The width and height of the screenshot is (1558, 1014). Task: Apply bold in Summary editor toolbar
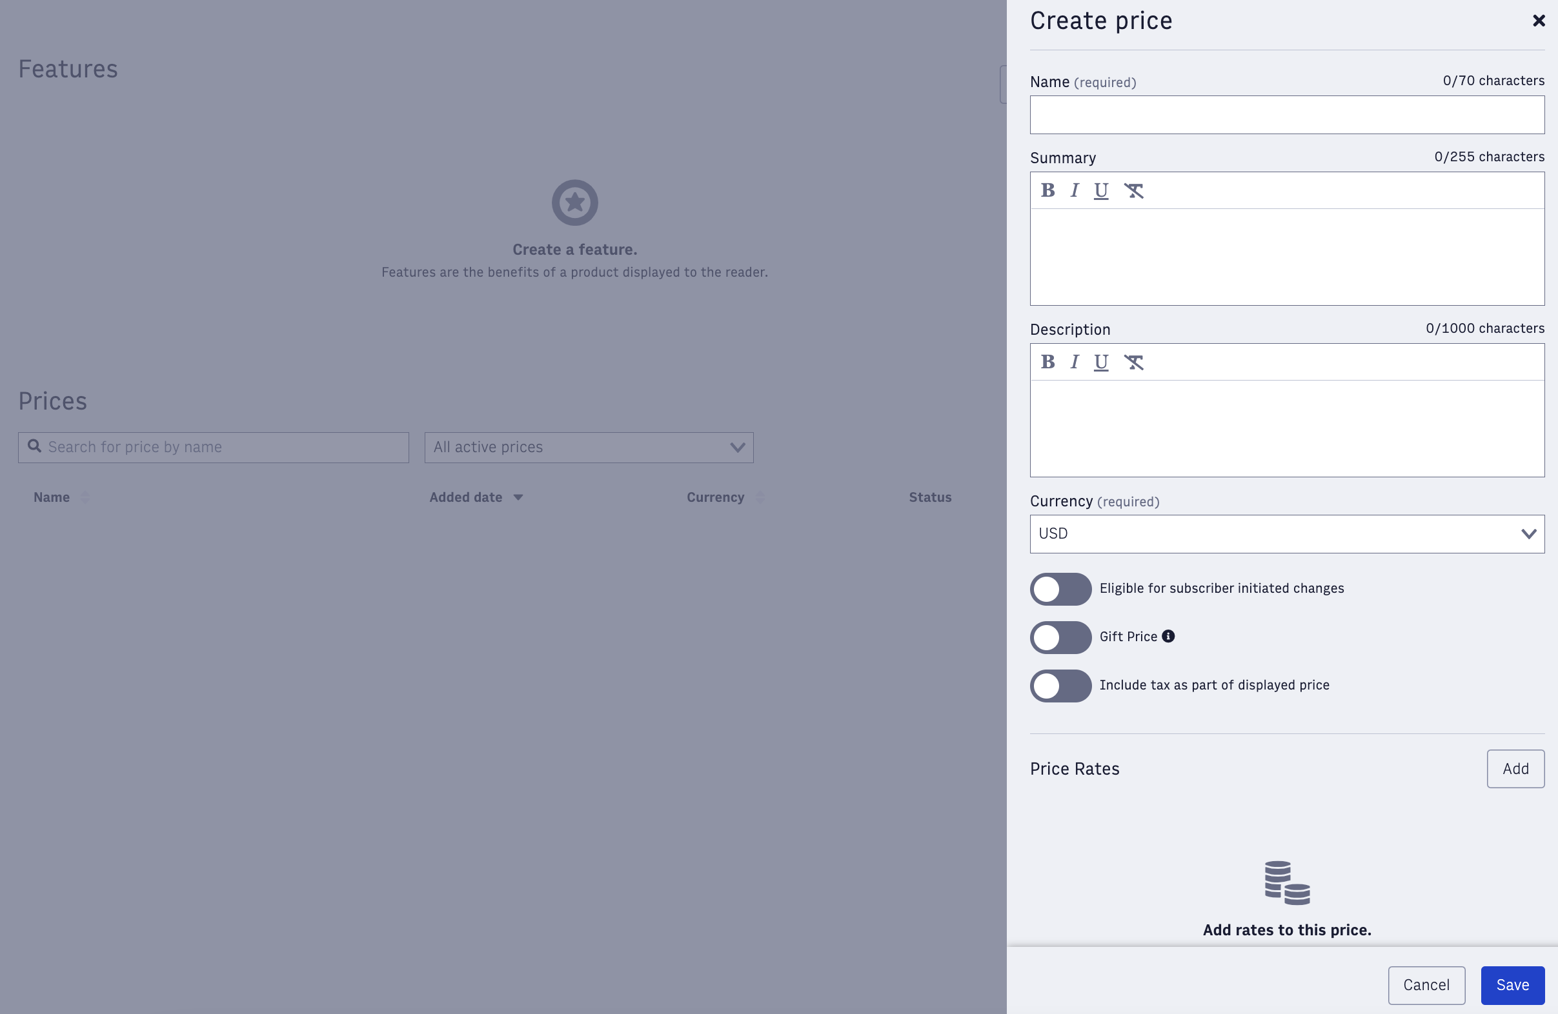pyautogui.click(x=1047, y=190)
